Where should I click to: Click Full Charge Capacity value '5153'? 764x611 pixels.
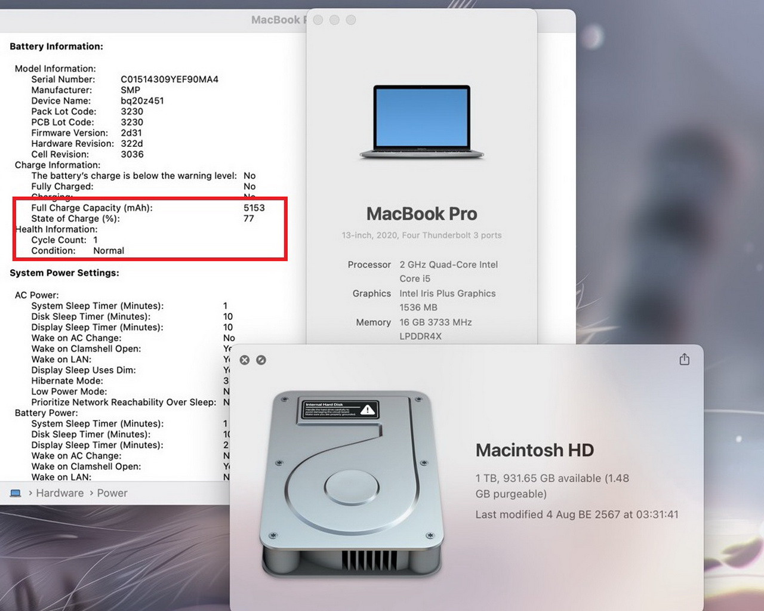(254, 208)
